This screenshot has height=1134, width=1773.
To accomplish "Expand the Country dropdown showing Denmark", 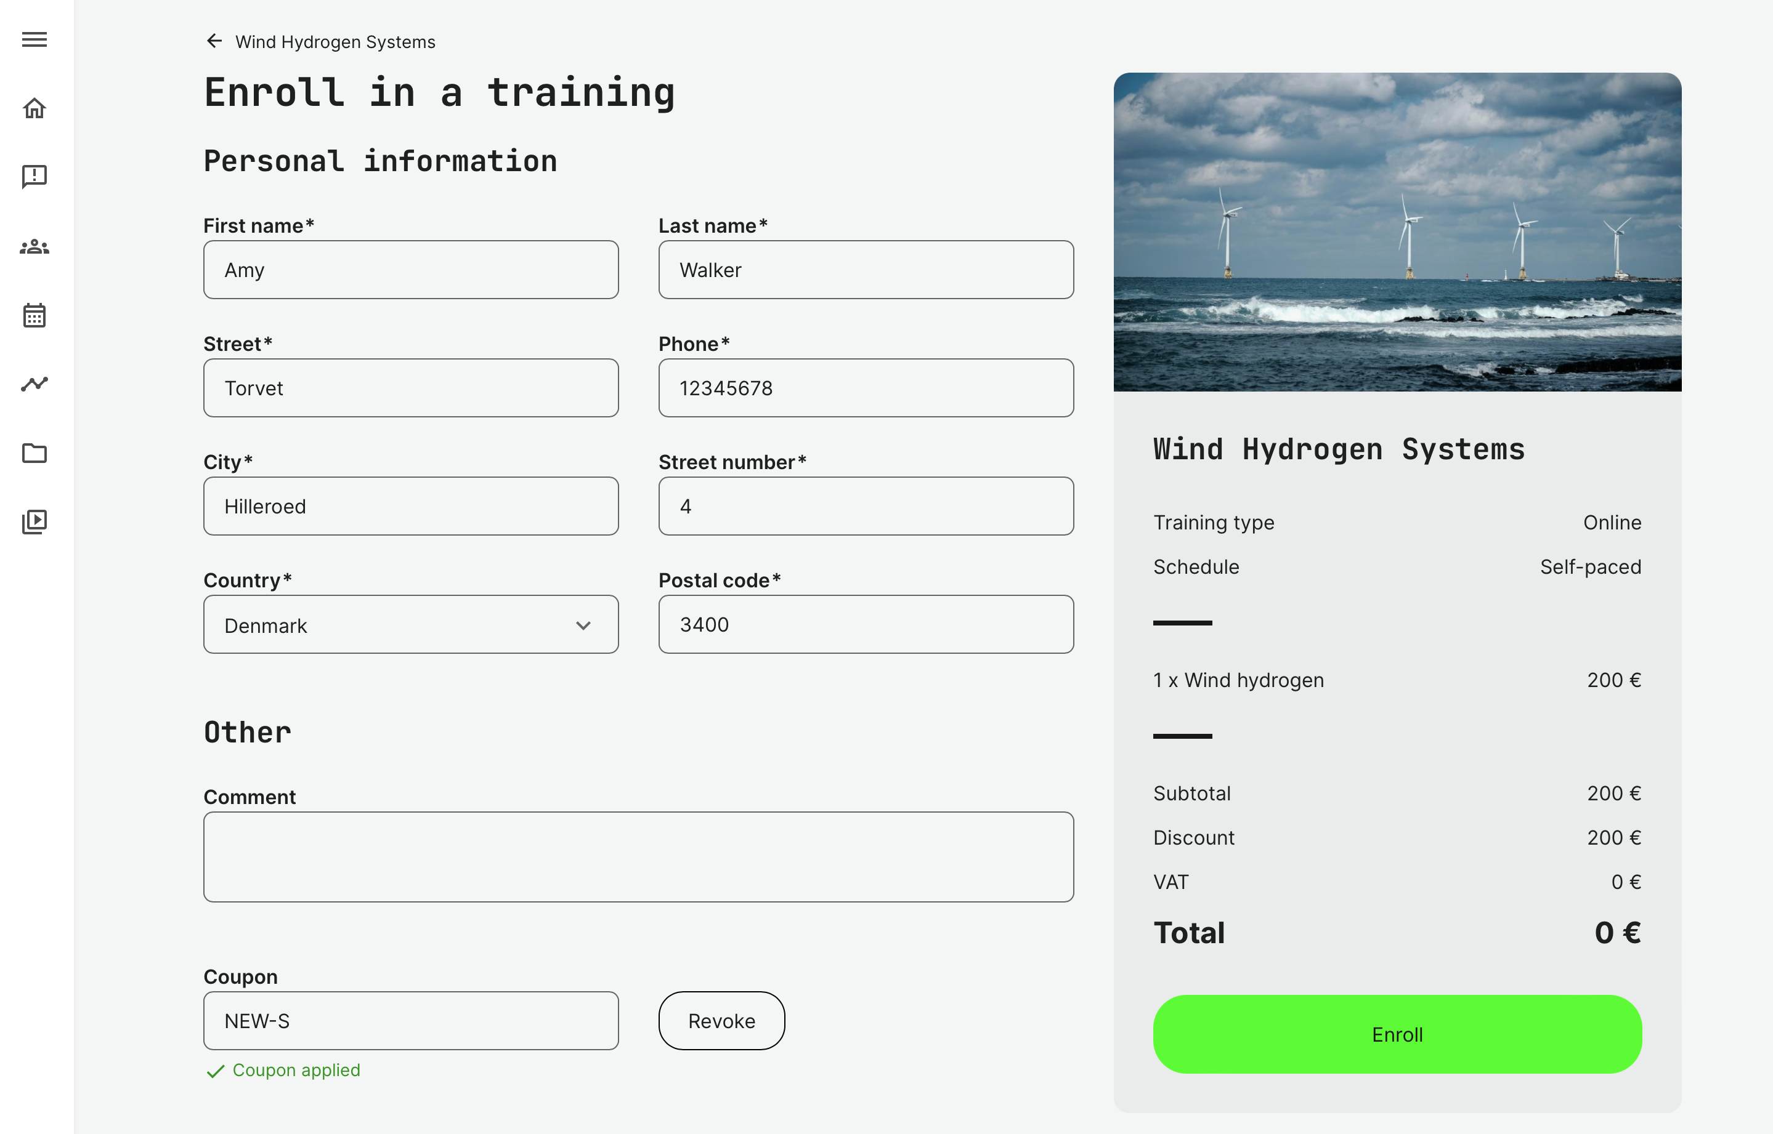I will tap(410, 624).
